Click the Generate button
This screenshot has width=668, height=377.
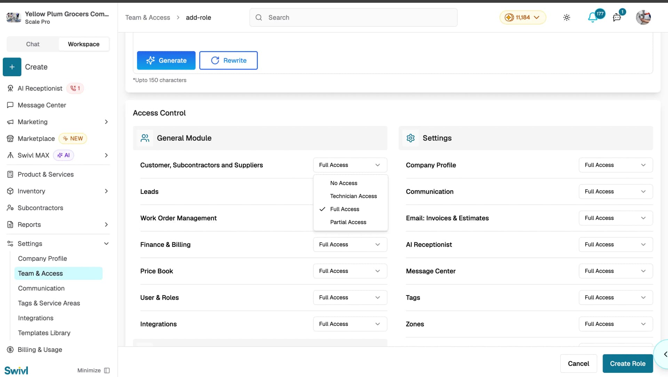(166, 61)
